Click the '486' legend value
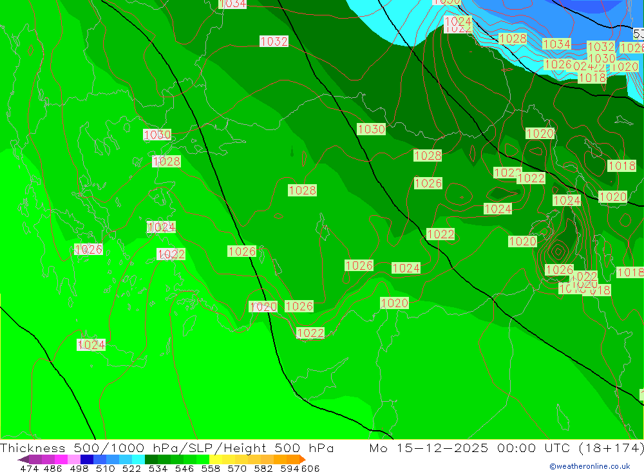Viewport: 644px width, 472px height. (x=53, y=468)
